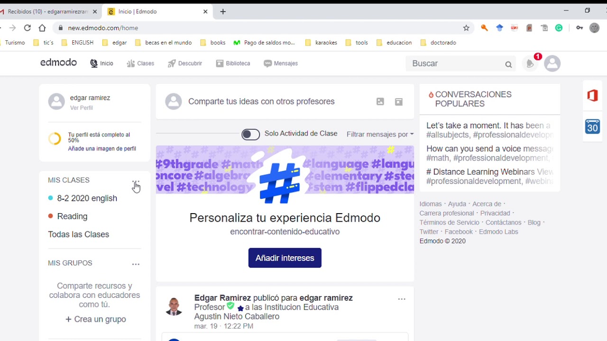
Task: Open the Reading class
Action: [72, 216]
